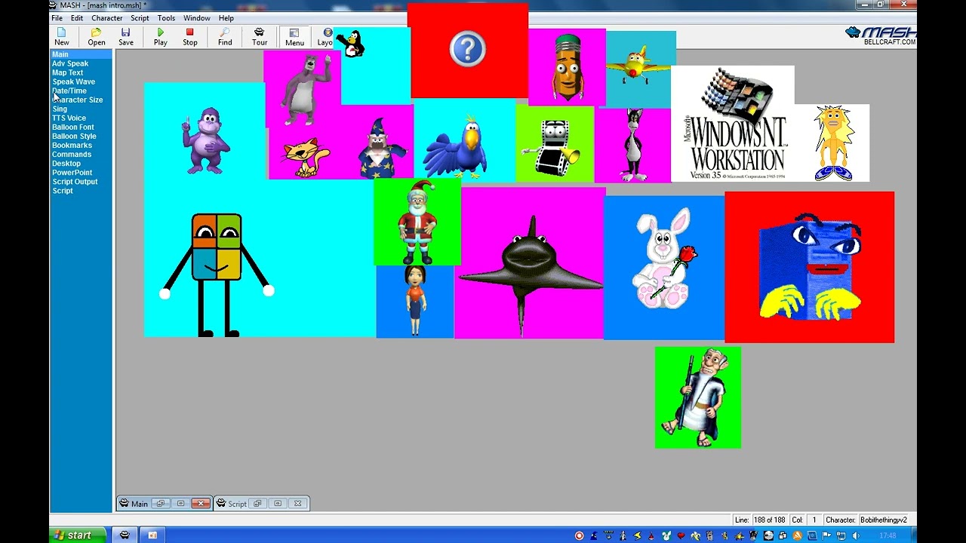Select Character Size in the sidebar

coord(77,100)
